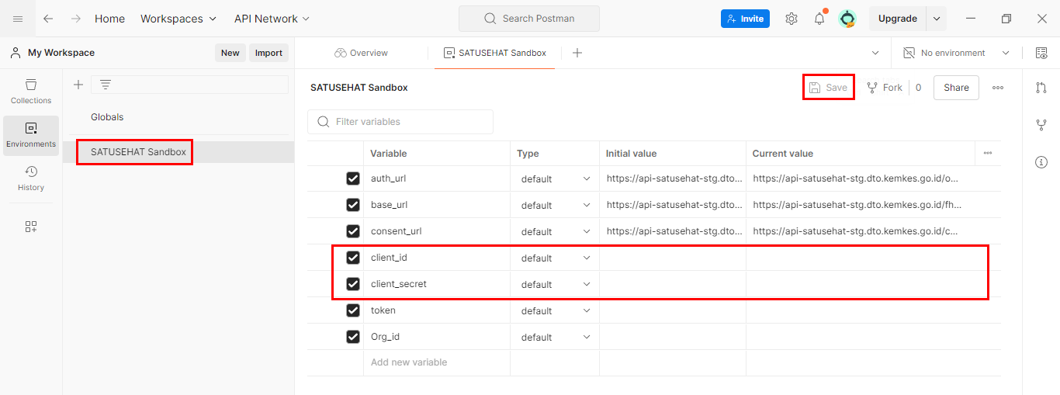Open the forks icon in right sidebar
1060x395 pixels.
pos(1041,125)
